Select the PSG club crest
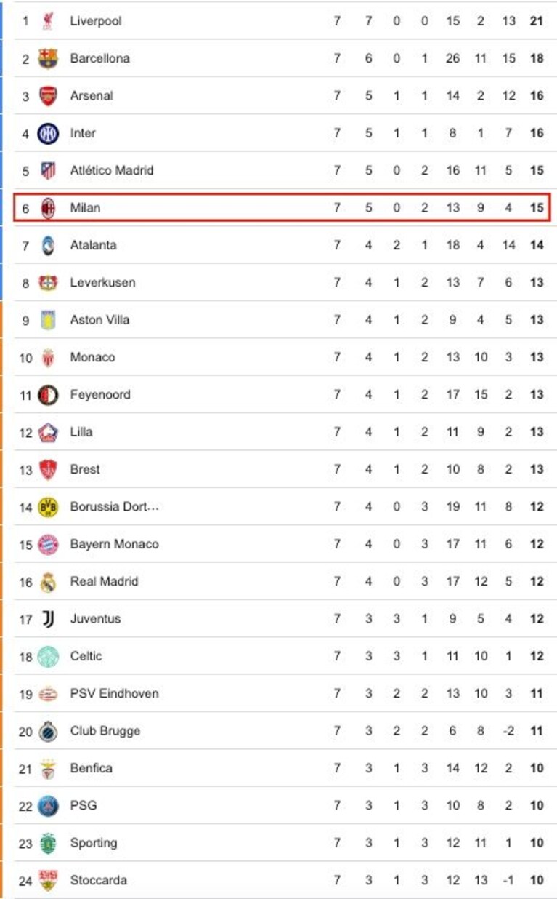 click(x=48, y=806)
